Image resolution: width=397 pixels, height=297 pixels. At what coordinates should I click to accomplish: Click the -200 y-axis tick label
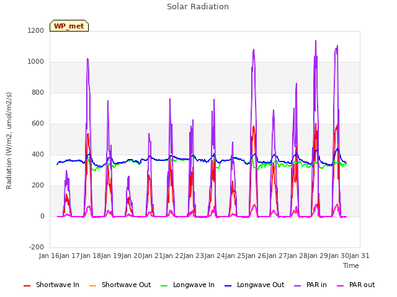point(37,247)
